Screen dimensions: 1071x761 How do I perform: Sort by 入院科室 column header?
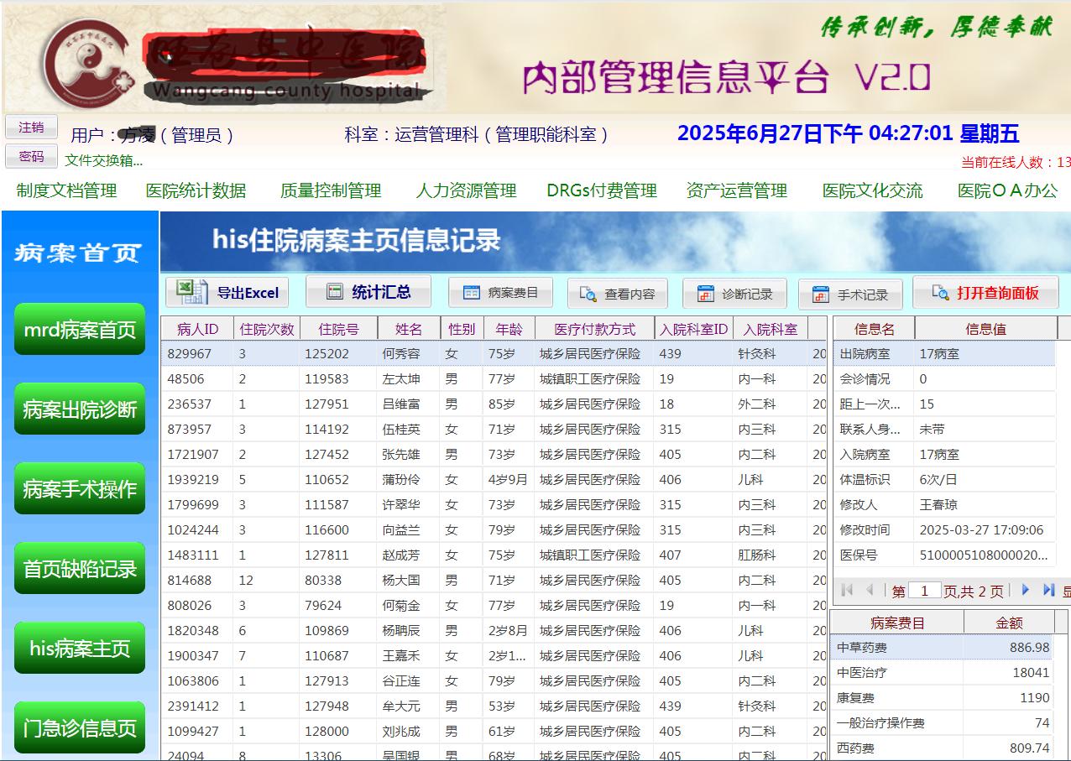click(771, 329)
